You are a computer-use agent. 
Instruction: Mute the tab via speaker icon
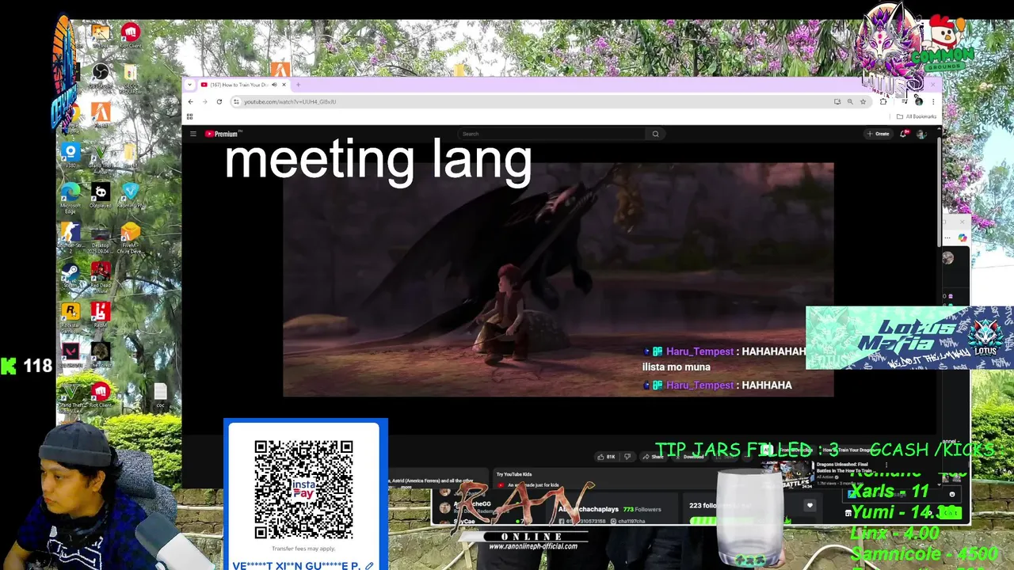click(274, 85)
